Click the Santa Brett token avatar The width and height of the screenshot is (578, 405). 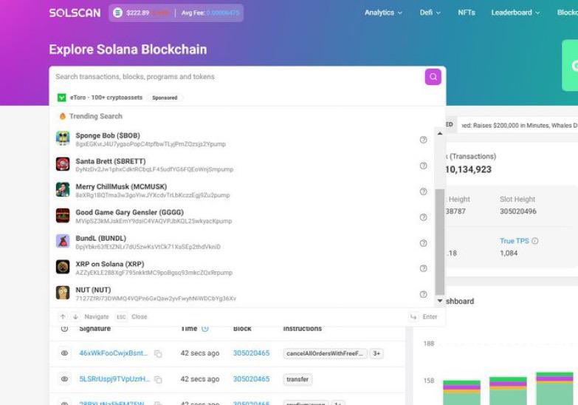tap(63, 164)
